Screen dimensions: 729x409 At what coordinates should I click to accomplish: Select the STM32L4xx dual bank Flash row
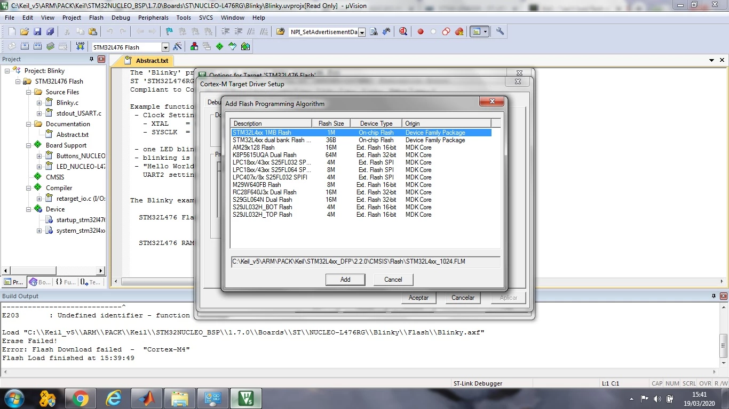click(x=361, y=140)
